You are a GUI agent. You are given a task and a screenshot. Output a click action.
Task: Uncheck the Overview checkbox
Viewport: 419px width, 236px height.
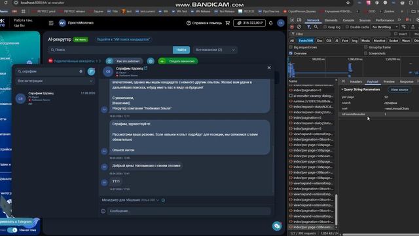pos(291,53)
